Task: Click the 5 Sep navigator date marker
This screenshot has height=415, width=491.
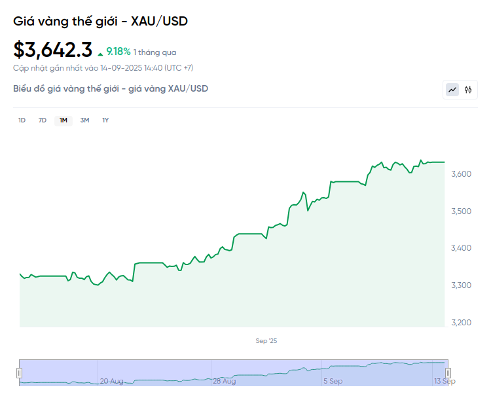Action: click(333, 381)
